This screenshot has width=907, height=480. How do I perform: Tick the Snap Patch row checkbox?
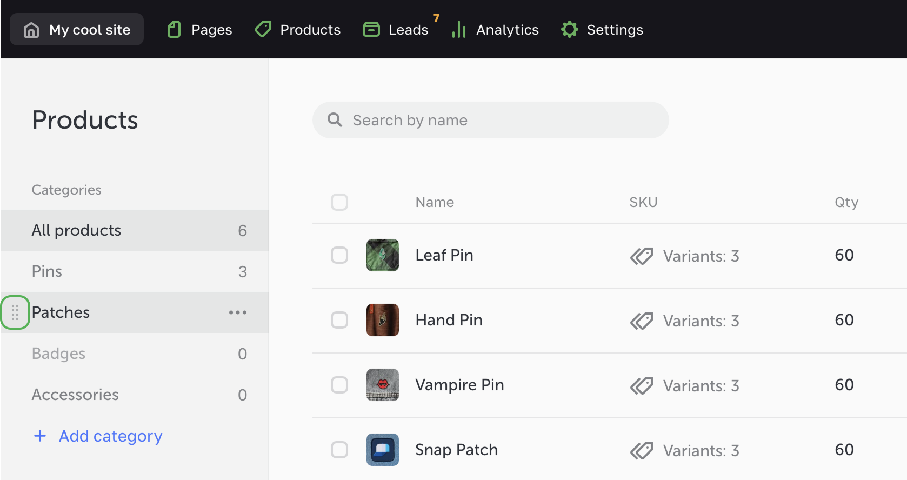[x=339, y=450]
